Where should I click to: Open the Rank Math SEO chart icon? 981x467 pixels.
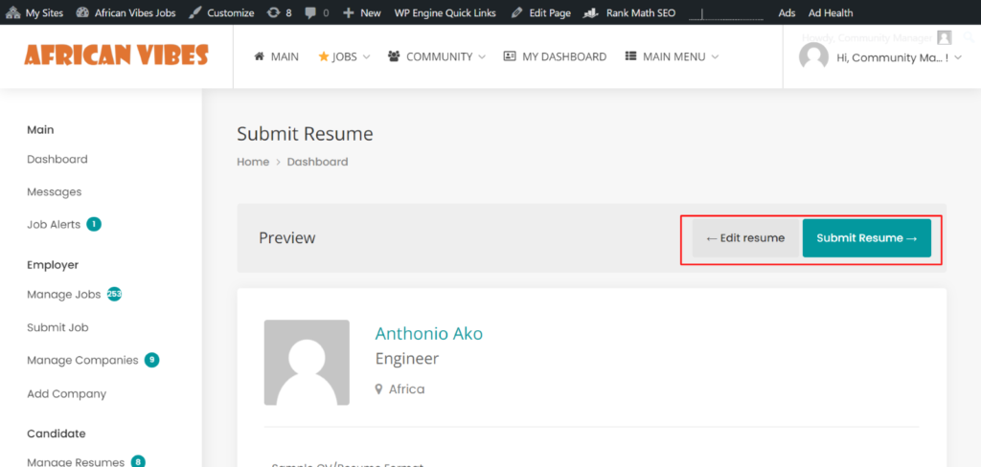(590, 12)
